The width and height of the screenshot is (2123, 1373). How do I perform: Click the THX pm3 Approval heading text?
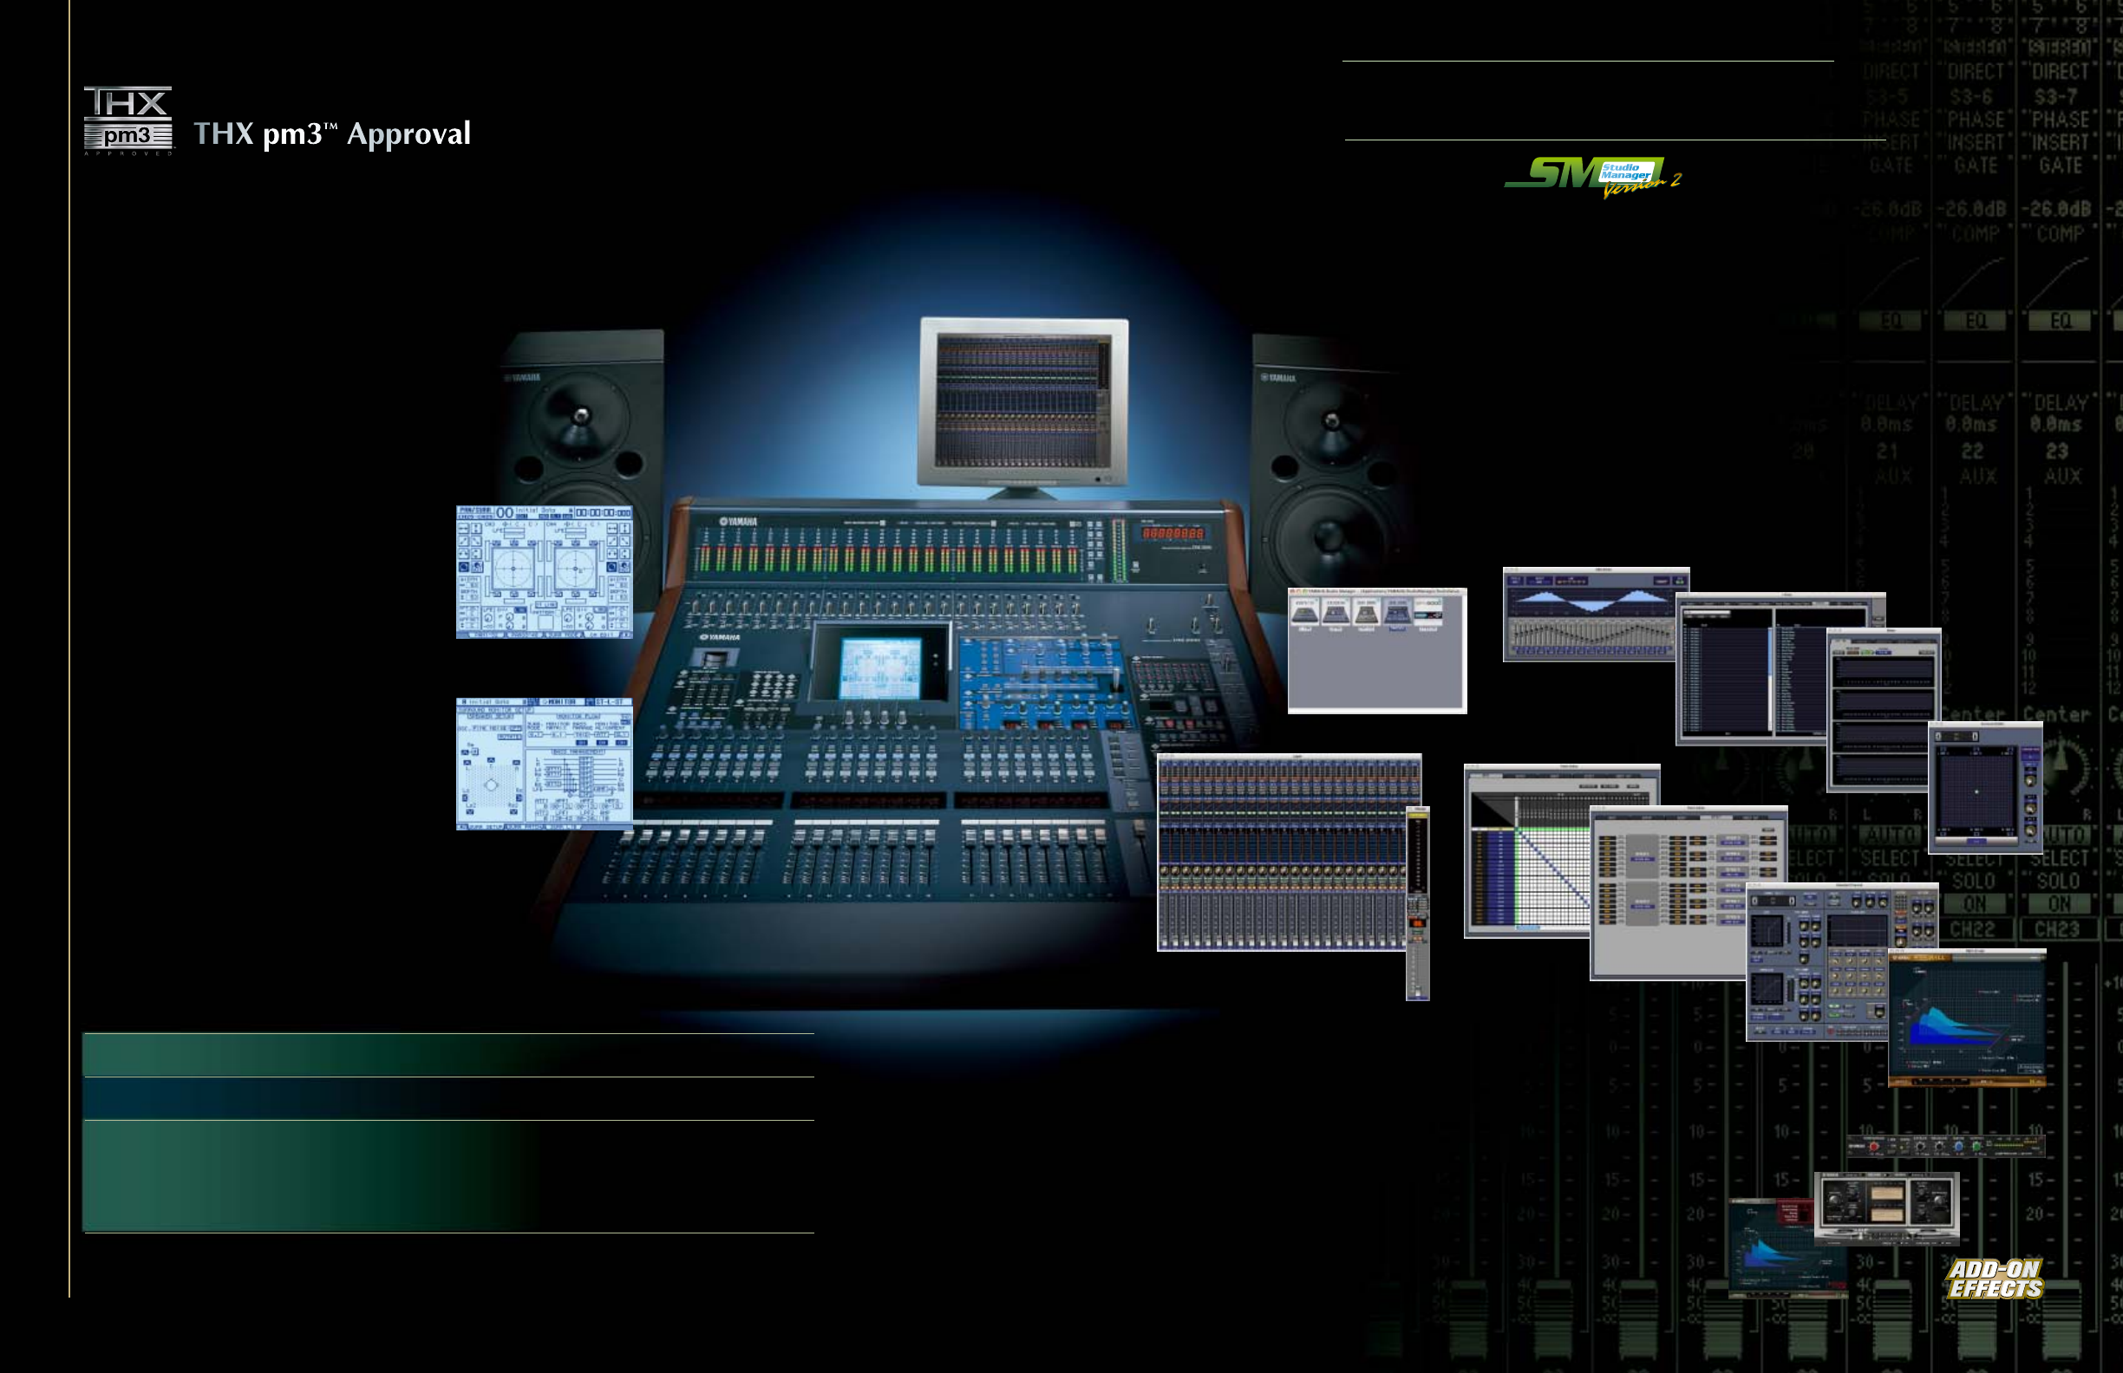[x=332, y=133]
